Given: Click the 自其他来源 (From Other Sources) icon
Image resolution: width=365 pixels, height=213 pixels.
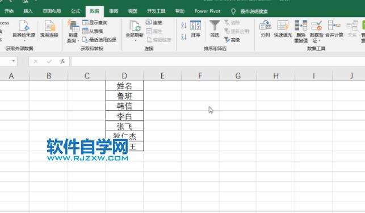Looking at the screenshot, I should tap(24, 26).
